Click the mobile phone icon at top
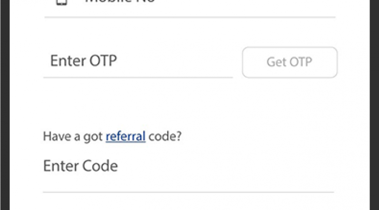This screenshot has height=210, width=379. [61, 2]
